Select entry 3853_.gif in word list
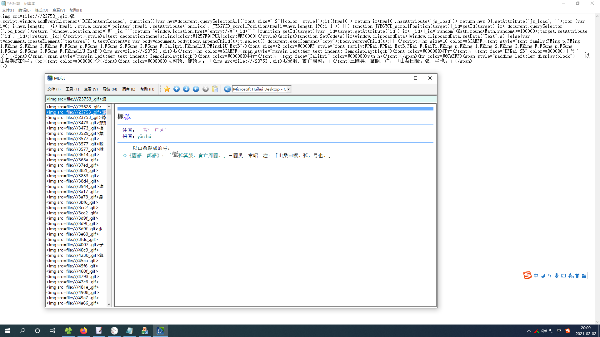 [76, 176]
